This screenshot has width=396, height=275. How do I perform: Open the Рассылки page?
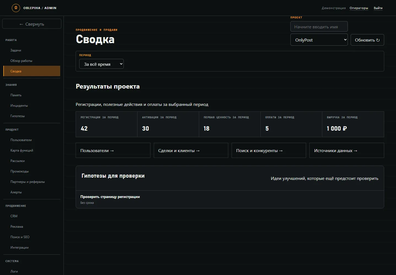(32, 161)
